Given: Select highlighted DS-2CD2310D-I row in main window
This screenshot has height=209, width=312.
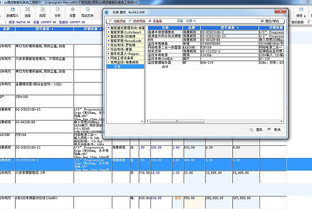Looking at the screenshot, I should pyautogui.click(x=143, y=164).
